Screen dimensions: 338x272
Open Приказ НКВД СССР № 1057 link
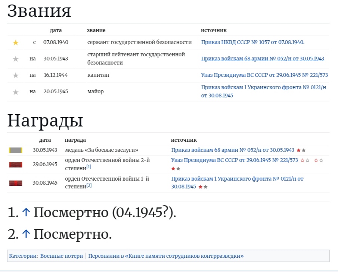coord(252,42)
